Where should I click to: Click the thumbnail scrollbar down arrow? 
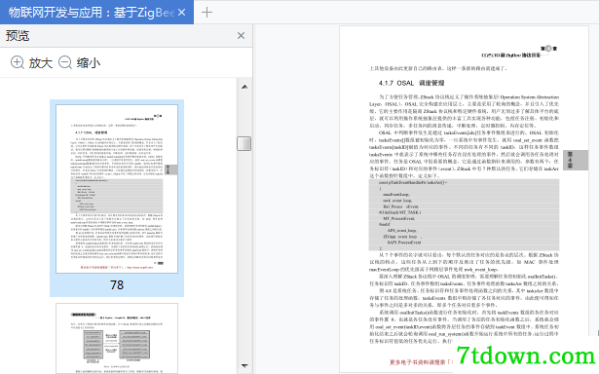click(244, 366)
